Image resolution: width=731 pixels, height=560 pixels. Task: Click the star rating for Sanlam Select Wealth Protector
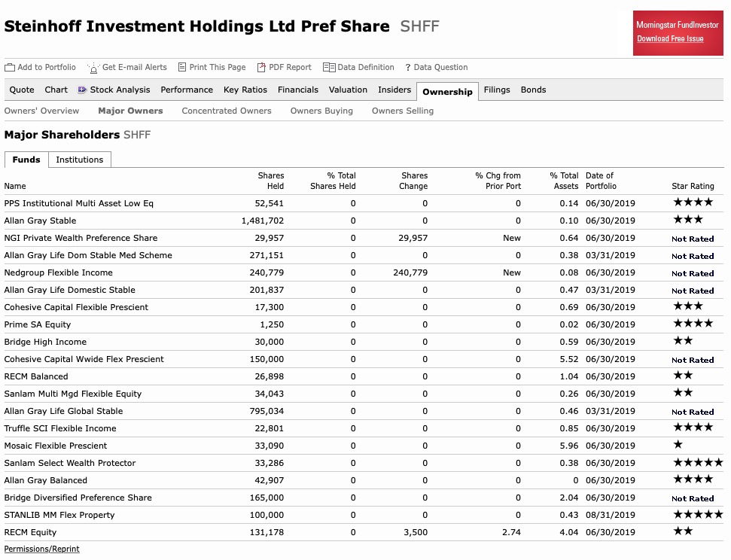point(697,461)
